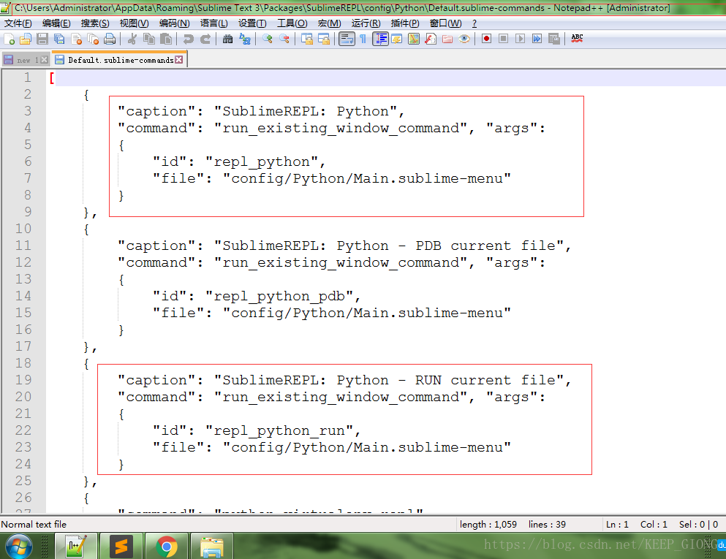Image resolution: width=726 pixels, height=559 pixels.
Task: Open the 宏(M) menu
Action: tap(329, 23)
